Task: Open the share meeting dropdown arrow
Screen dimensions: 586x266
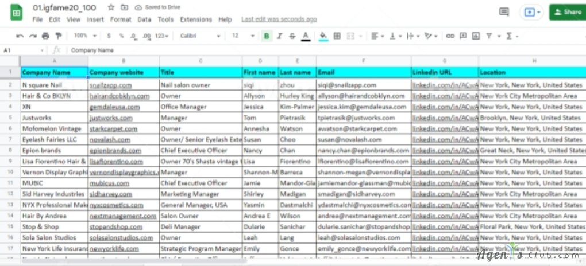Action: click(x=539, y=12)
